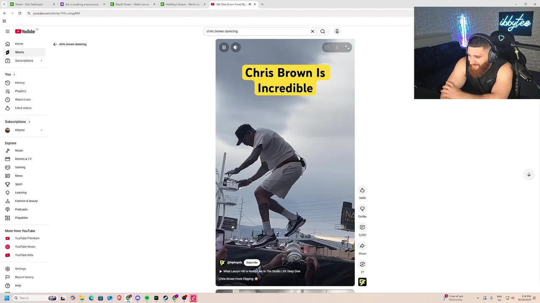Image resolution: width=540 pixels, height=303 pixels.
Task: Open Report history
Action: coord(24,277)
